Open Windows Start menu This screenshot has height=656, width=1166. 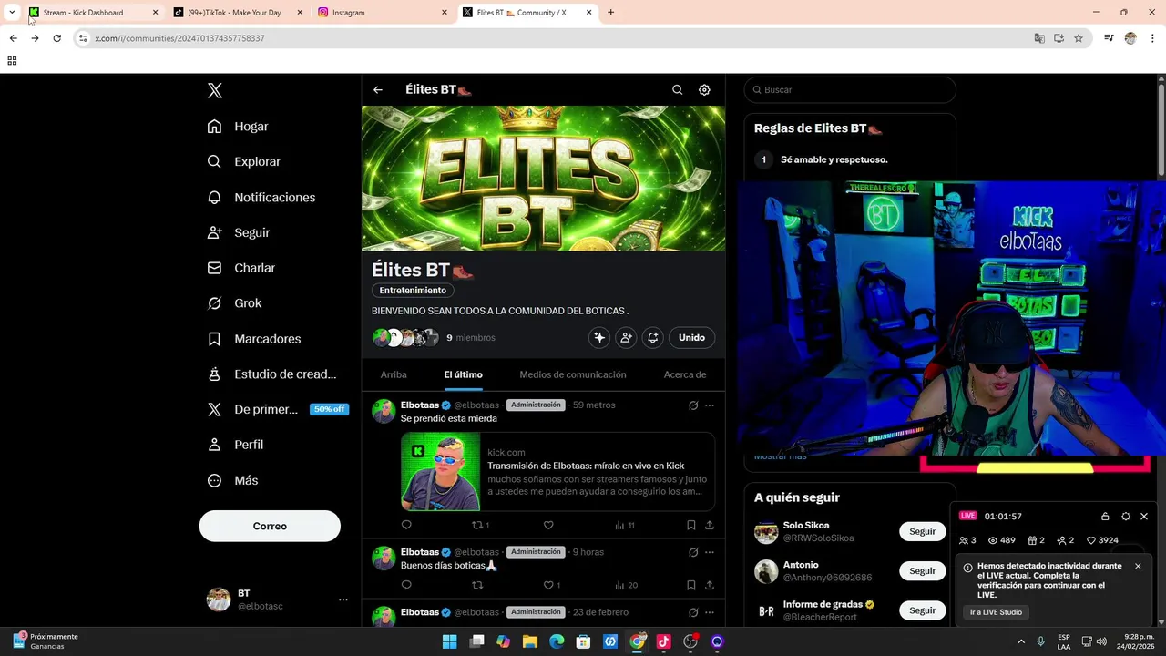tap(449, 641)
